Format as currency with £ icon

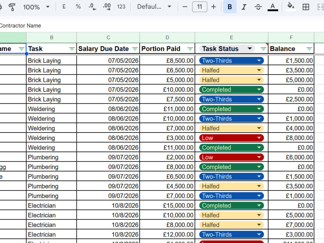click(x=64, y=7)
